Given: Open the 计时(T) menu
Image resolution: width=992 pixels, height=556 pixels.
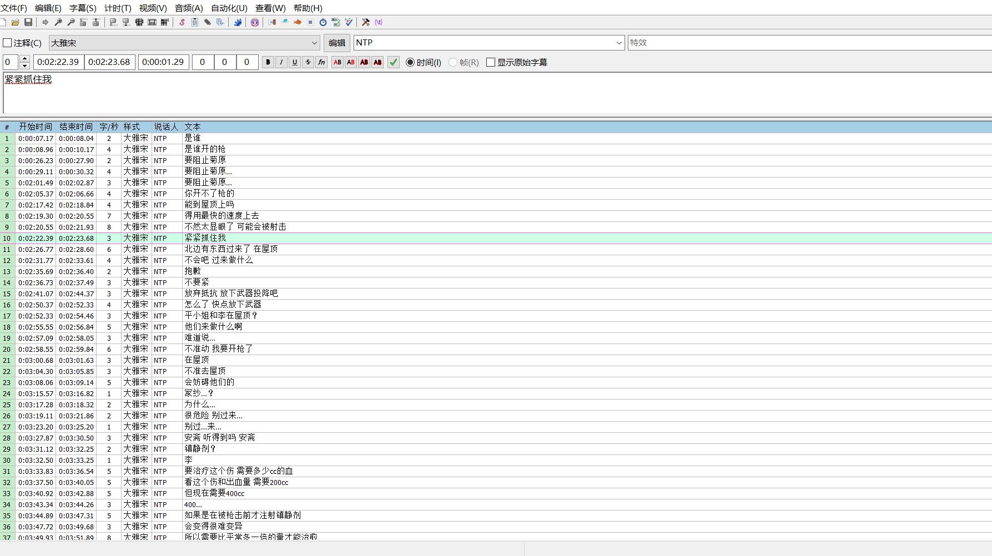Looking at the screenshot, I should pos(118,8).
